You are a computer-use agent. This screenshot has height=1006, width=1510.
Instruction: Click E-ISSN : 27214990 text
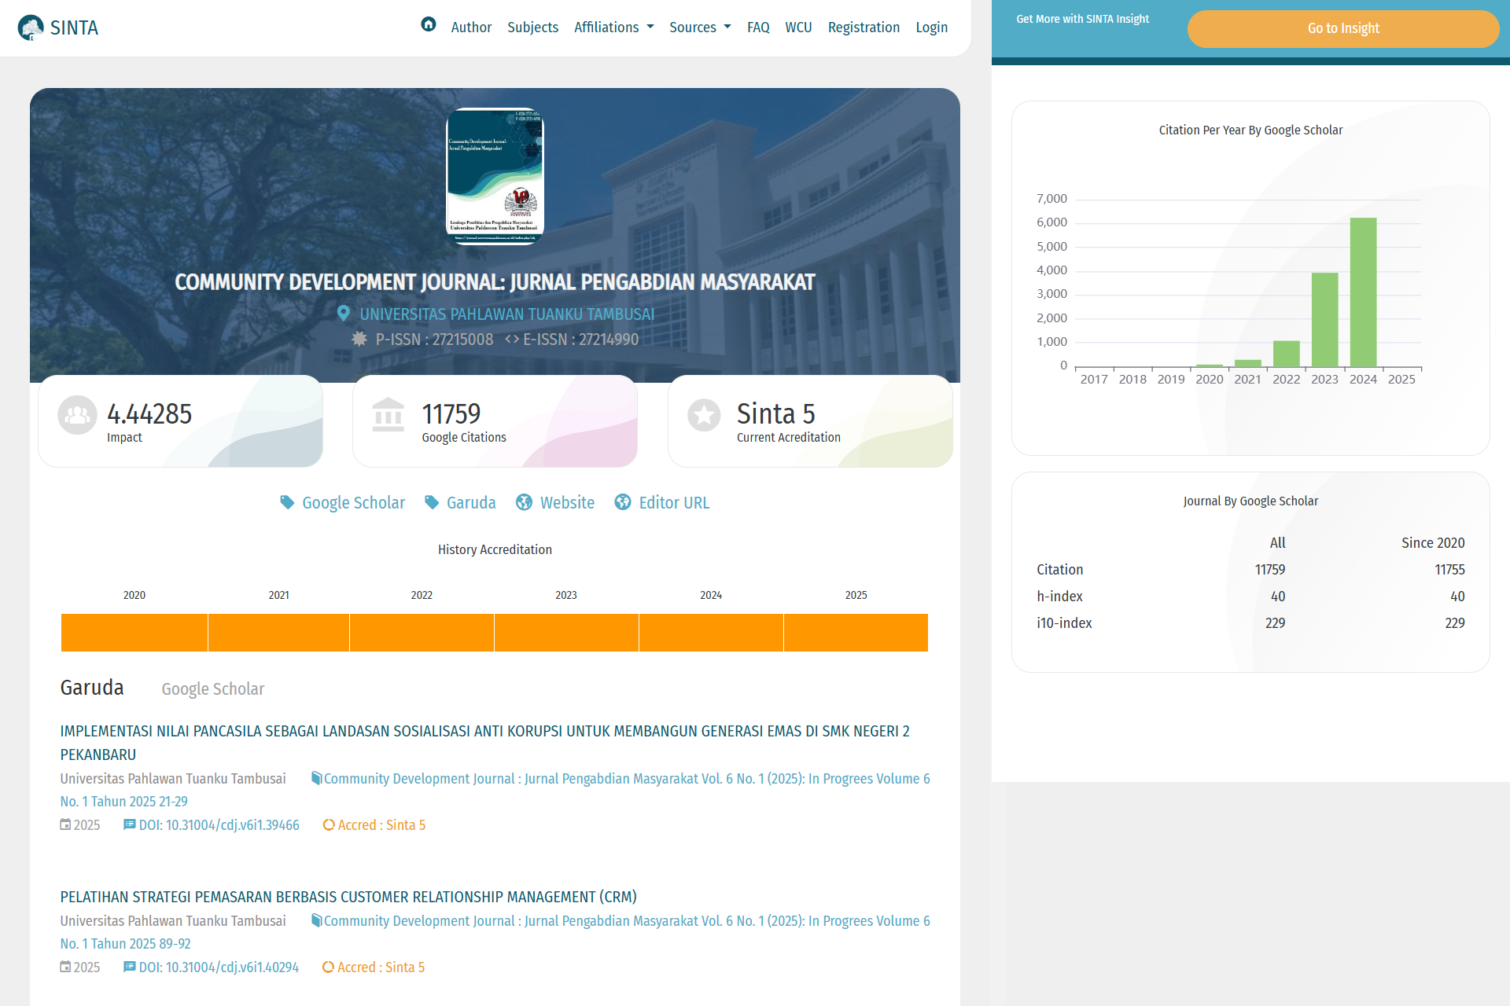(x=580, y=340)
